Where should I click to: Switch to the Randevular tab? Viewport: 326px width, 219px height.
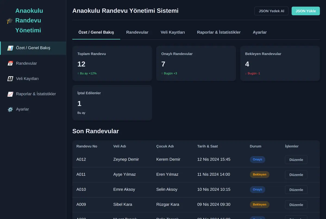[x=137, y=32]
